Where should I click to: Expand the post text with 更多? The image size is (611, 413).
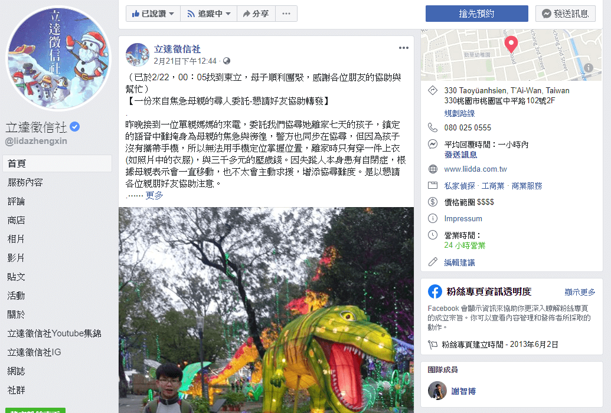tap(154, 195)
